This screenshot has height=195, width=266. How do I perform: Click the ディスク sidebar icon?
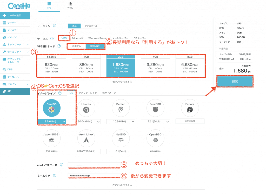point(4,30)
